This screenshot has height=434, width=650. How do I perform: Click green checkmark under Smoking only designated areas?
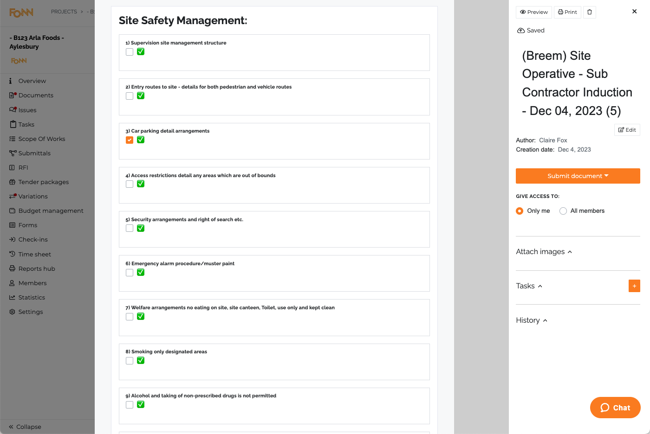(x=141, y=360)
